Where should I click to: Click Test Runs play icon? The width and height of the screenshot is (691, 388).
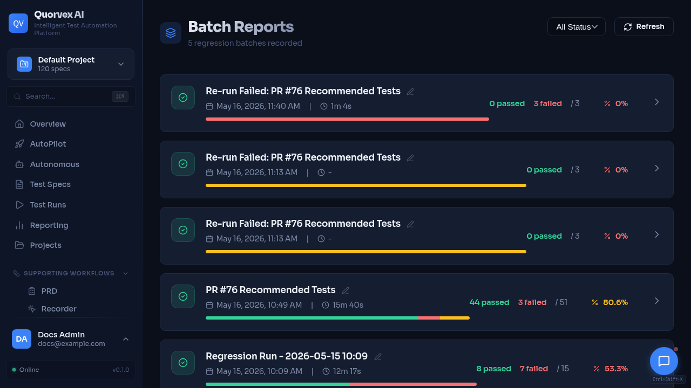coord(19,205)
